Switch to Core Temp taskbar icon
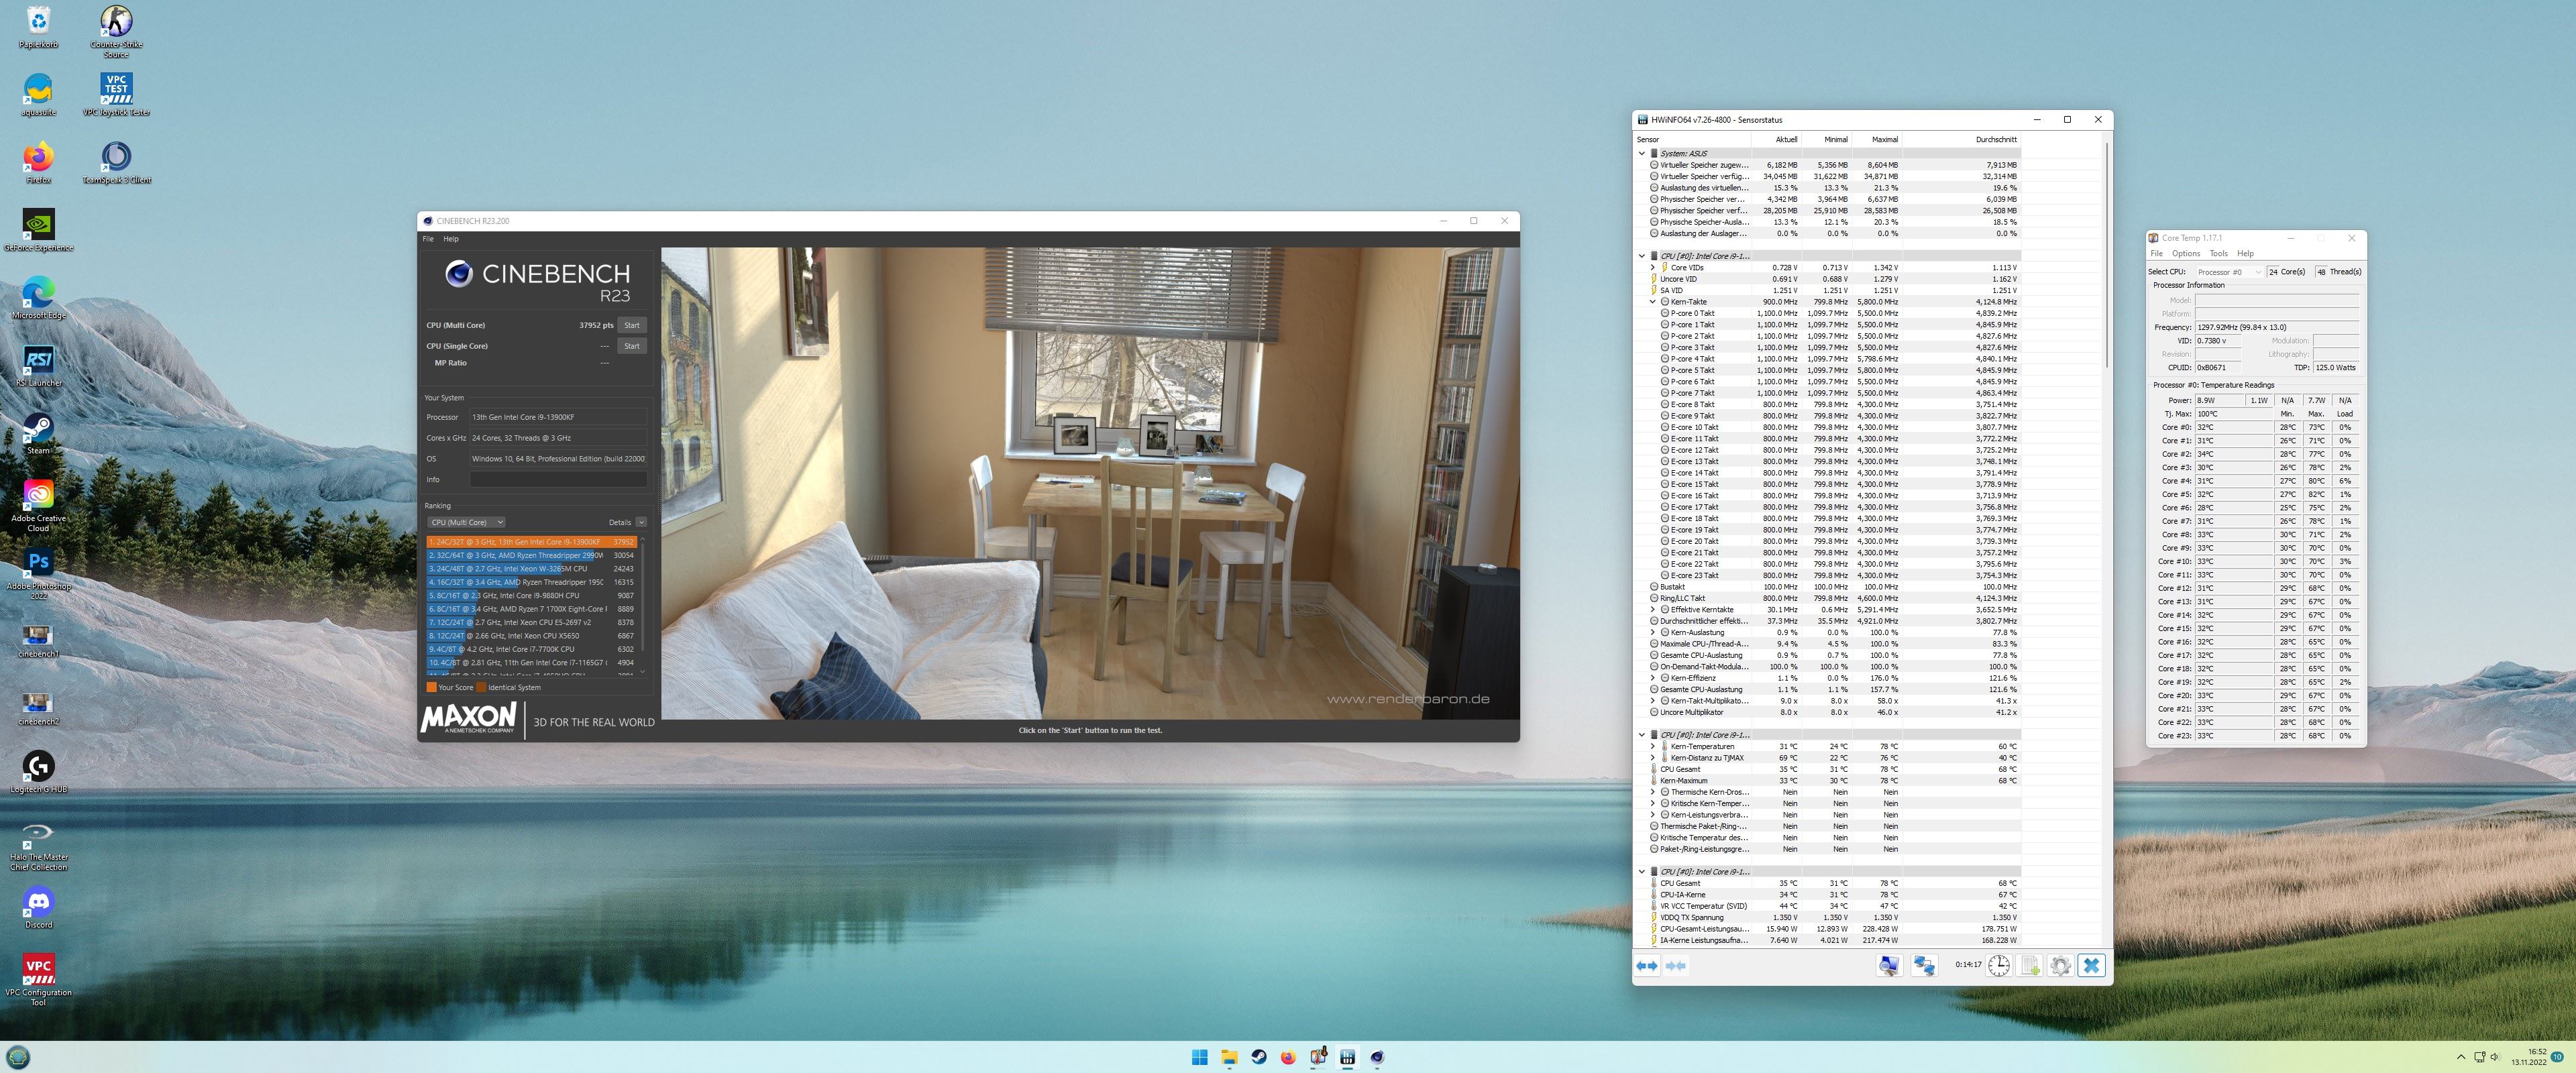Image resolution: width=2576 pixels, height=1073 pixels. [x=1318, y=1057]
